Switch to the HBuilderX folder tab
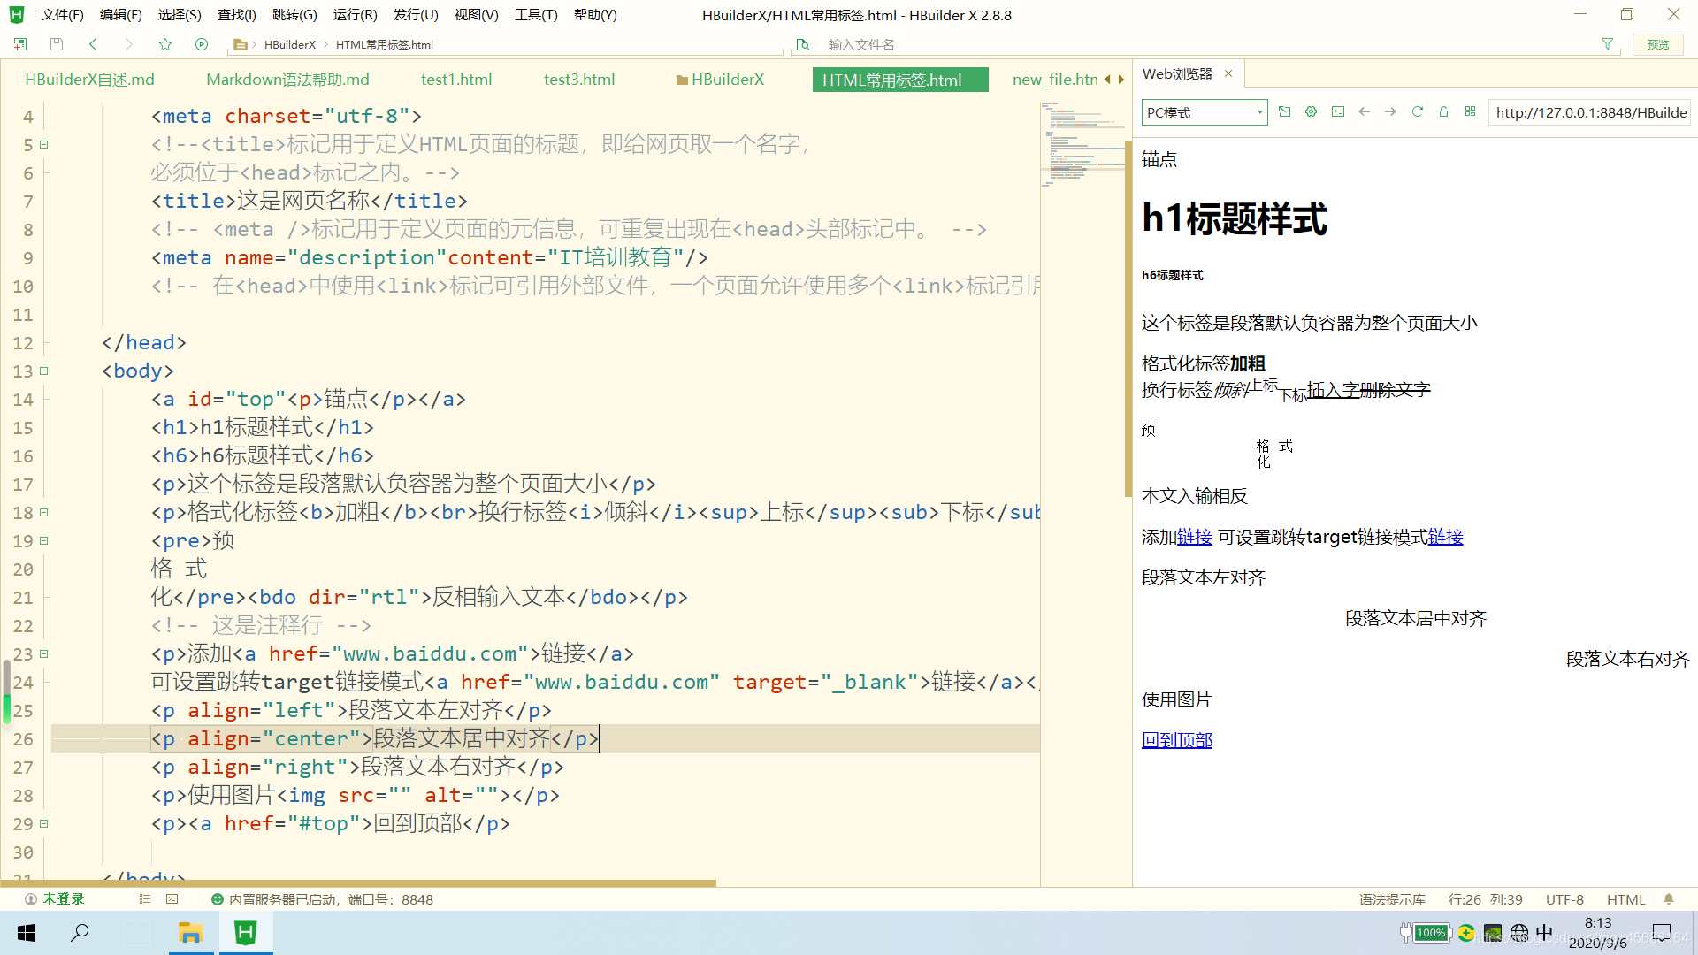 click(x=720, y=80)
